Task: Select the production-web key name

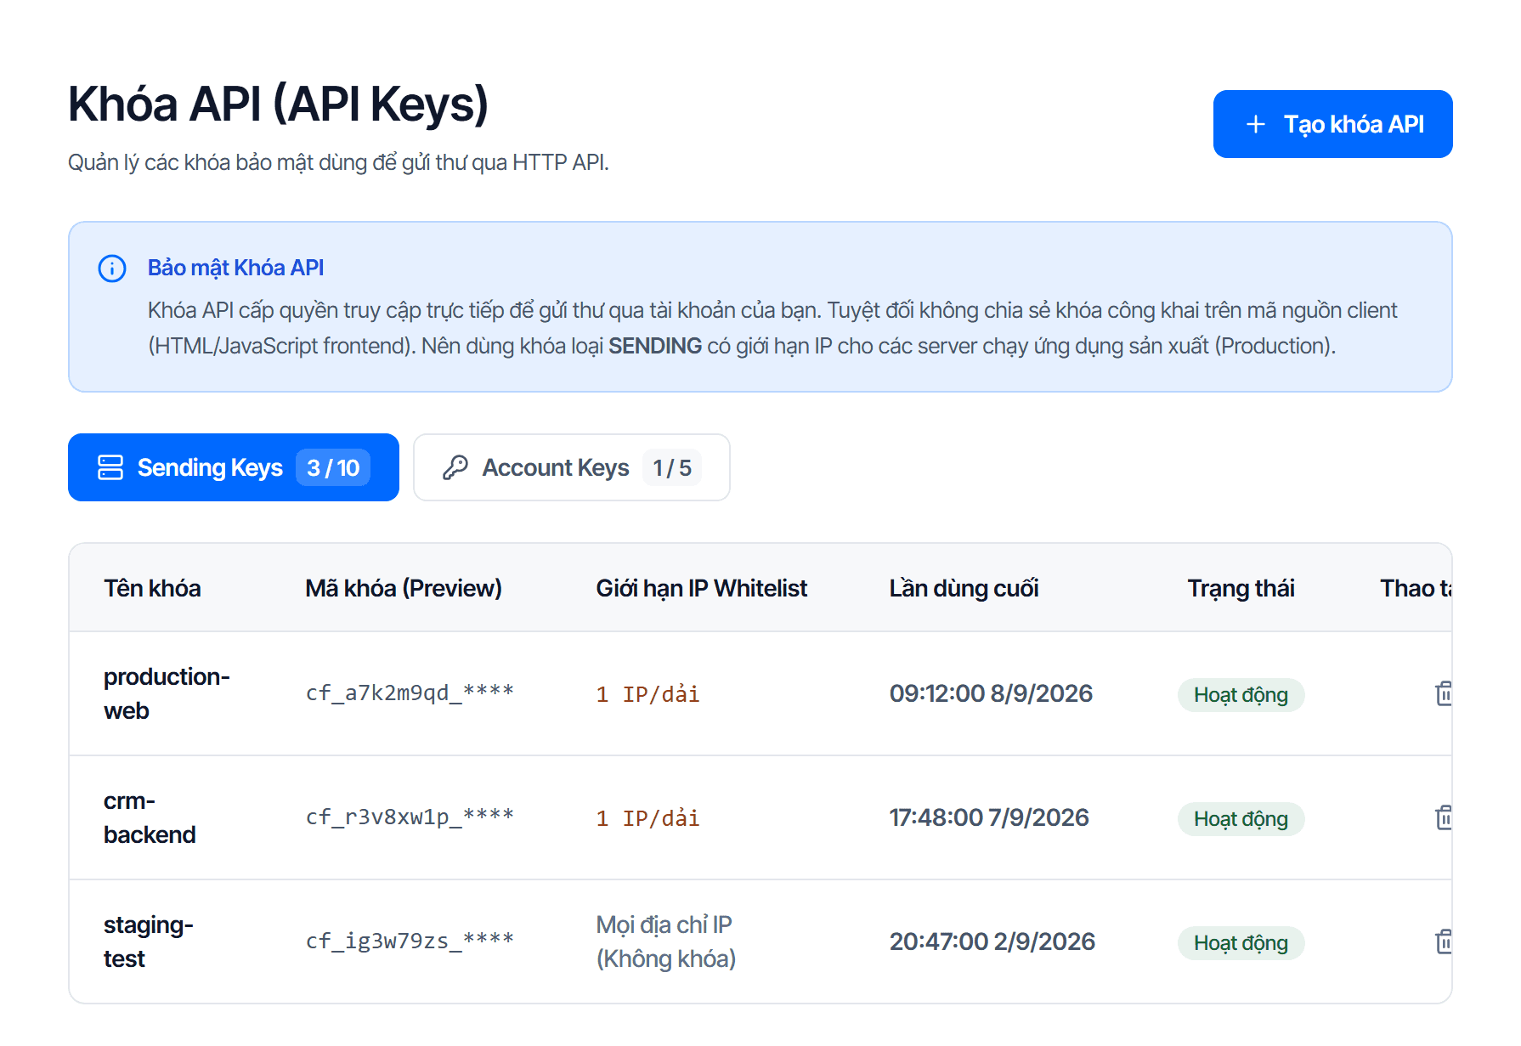Action: pyautogui.click(x=167, y=693)
